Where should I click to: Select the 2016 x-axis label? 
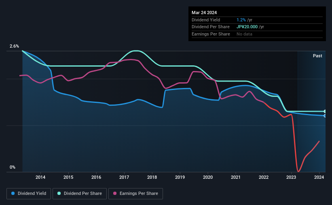pyautogui.click(x=96, y=177)
